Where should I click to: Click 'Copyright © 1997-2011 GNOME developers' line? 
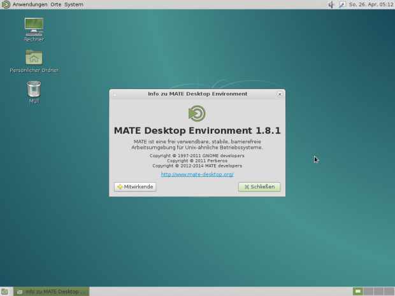197,155
